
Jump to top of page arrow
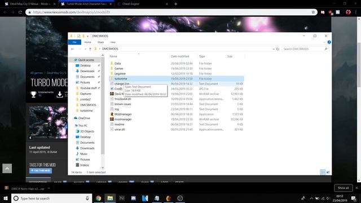coord(7,169)
